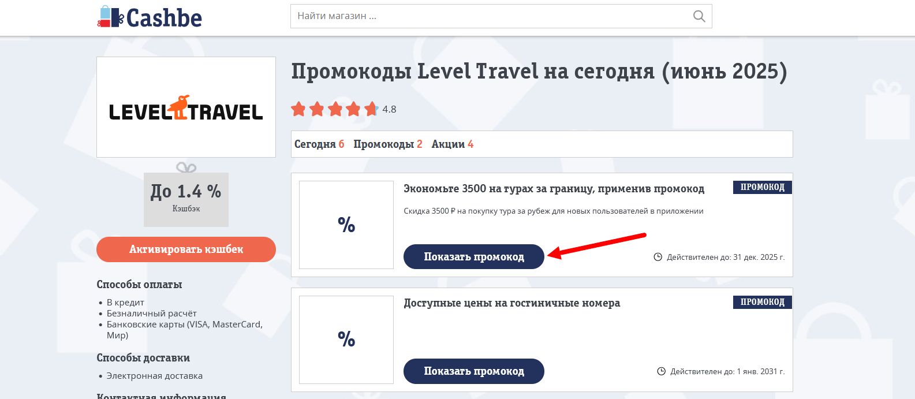Image resolution: width=915 pixels, height=399 pixels.
Task: Click the Электронная доставка list item
Action: click(x=154, y=375)
